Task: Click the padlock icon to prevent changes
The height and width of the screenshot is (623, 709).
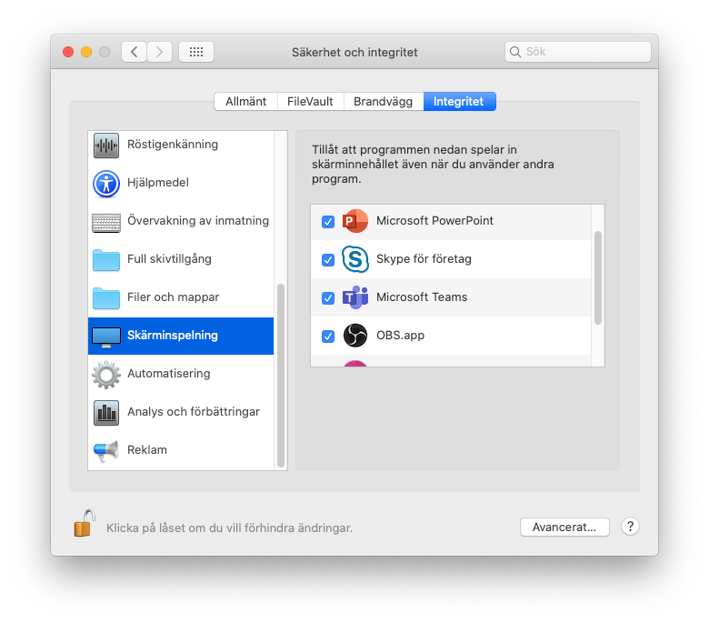Action: click(x=85, y=524)
